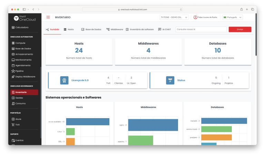Select Gestão in the governance menu

pos(19,98)
